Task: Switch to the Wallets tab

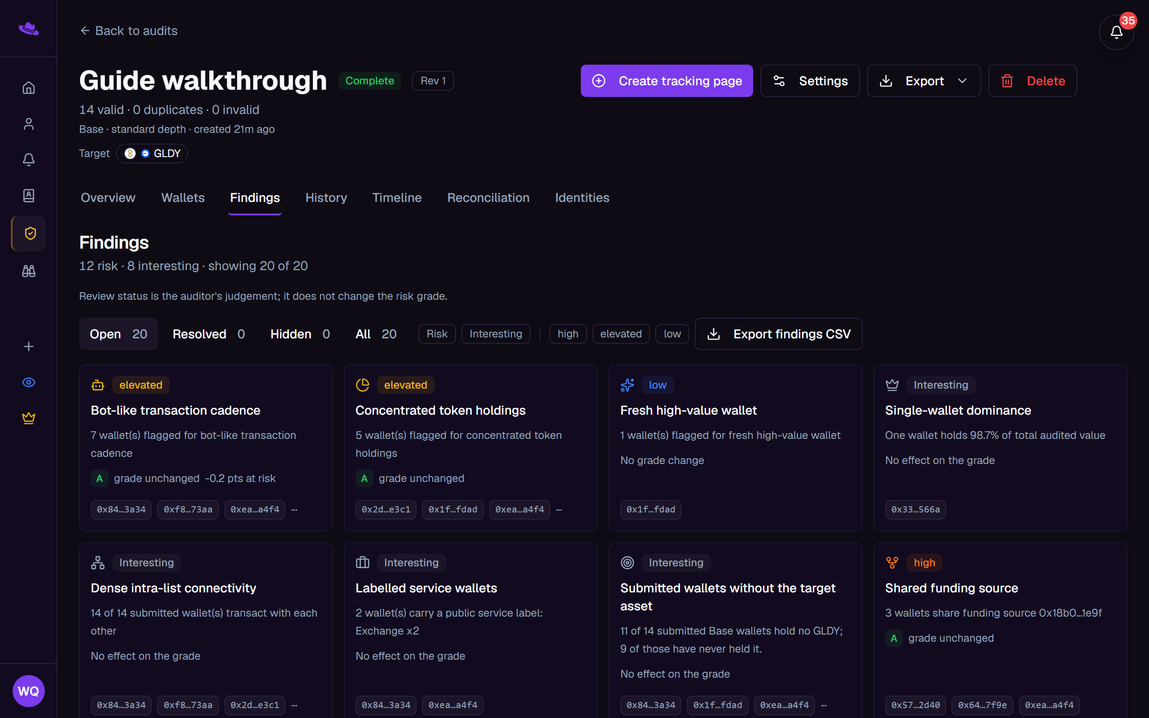Action: pos(183,197)
